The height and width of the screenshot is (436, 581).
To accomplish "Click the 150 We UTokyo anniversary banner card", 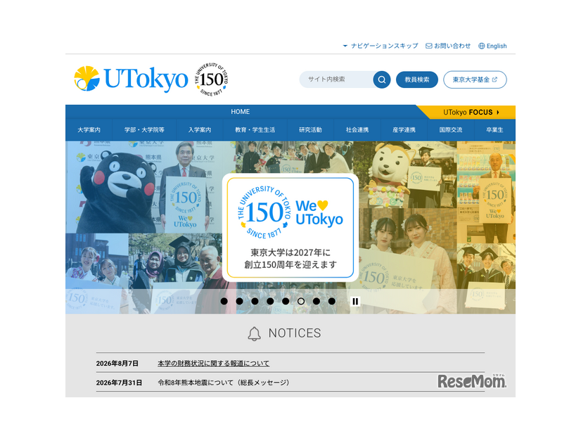I will (x=290, y=227).
